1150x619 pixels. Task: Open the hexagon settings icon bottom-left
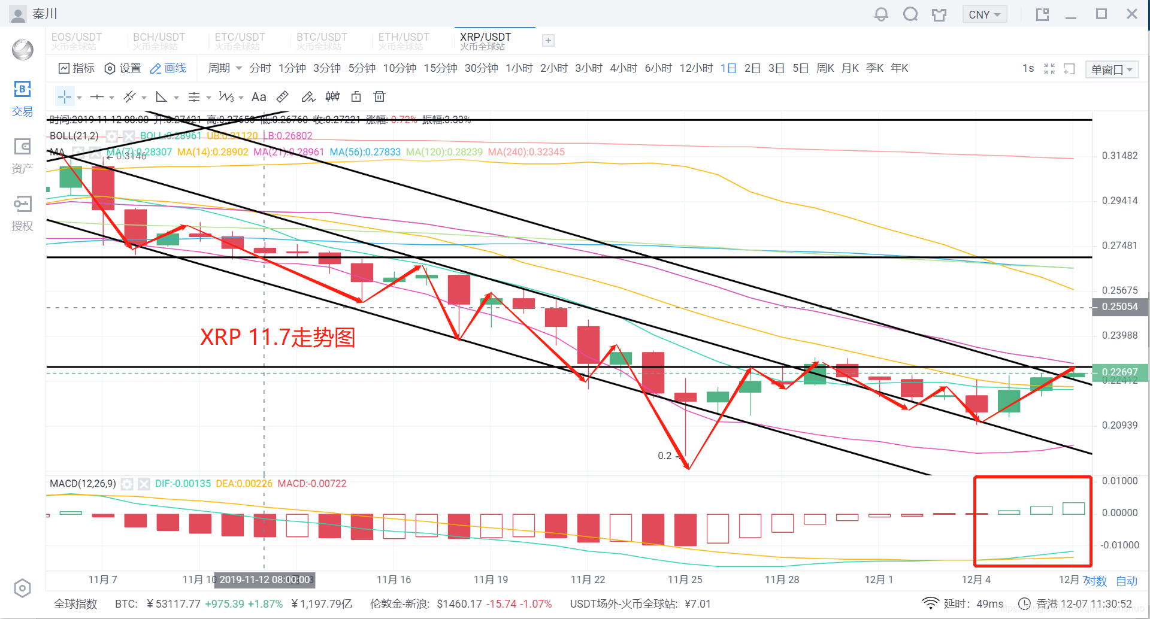tap(22, 588)
